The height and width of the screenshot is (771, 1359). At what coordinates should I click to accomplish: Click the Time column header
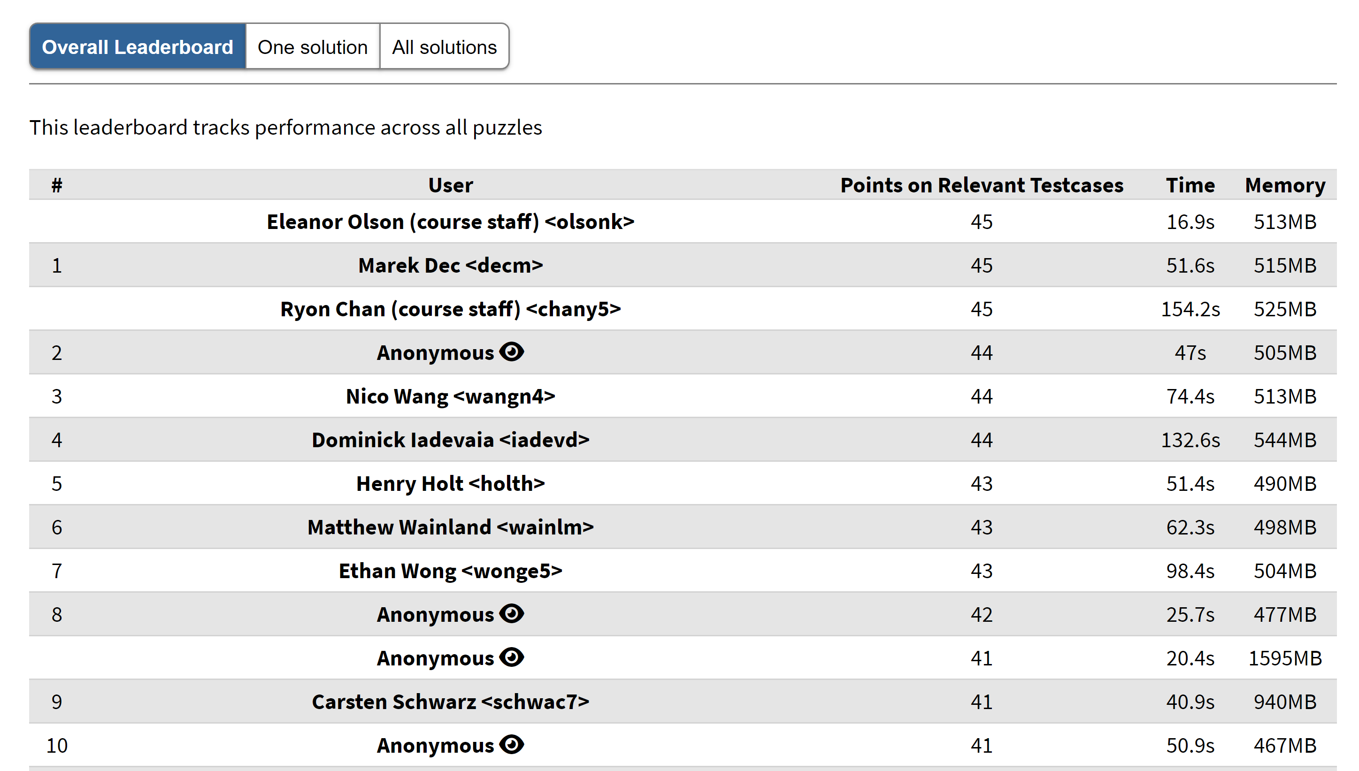(1190, 185)
